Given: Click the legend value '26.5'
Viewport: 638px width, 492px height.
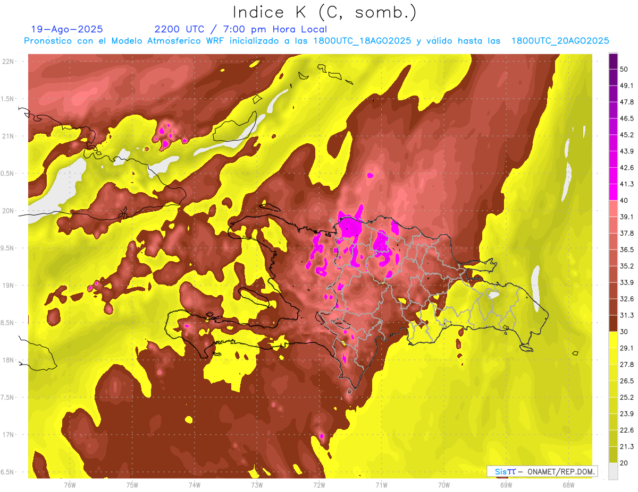Looking at the screenshot, I should point(626,381).
